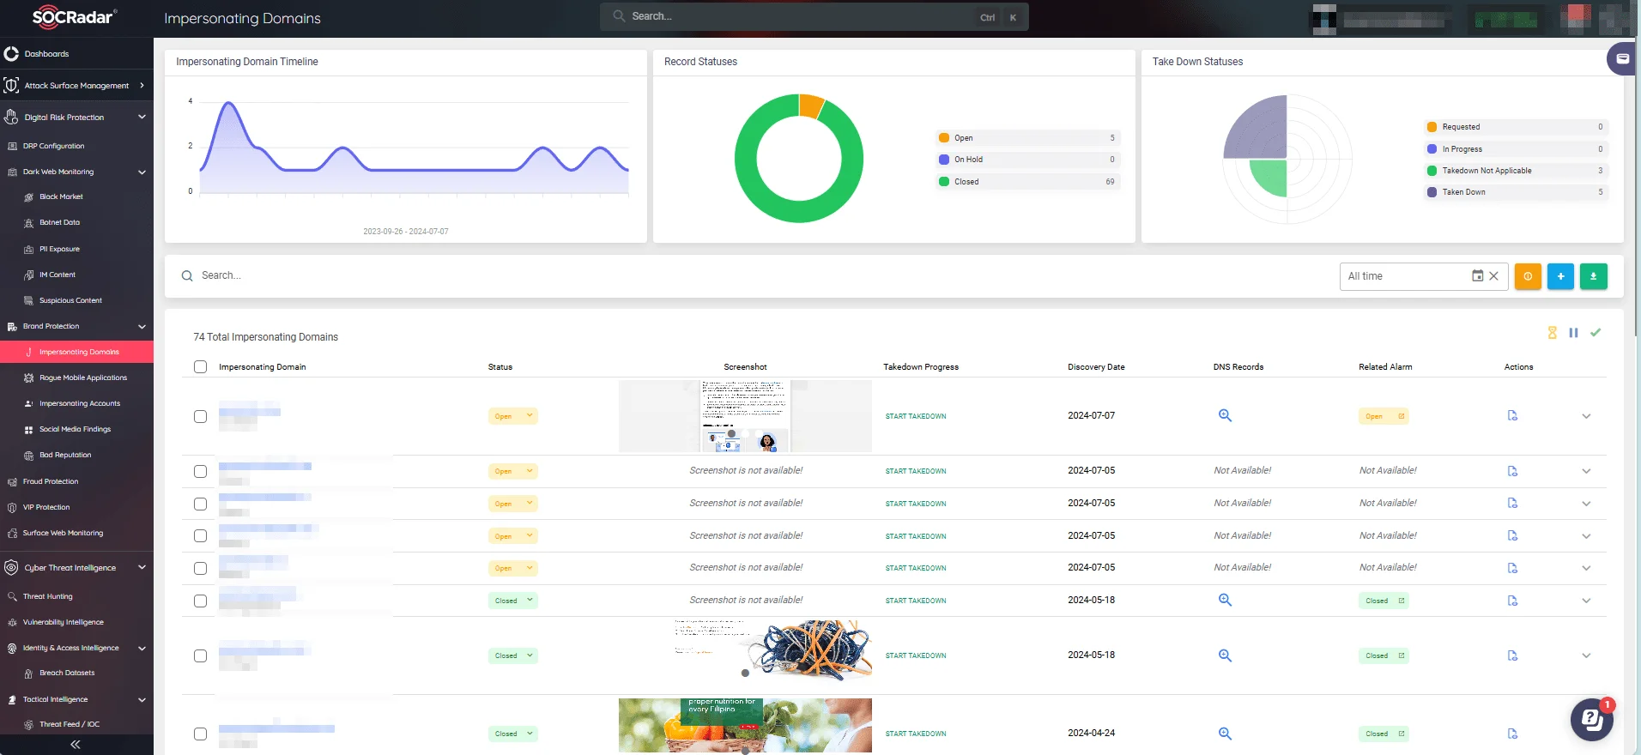Viewport: 1641px width, 755px height.
Task: Open Bad Reputation page
Action: click(x=65, y=455)
